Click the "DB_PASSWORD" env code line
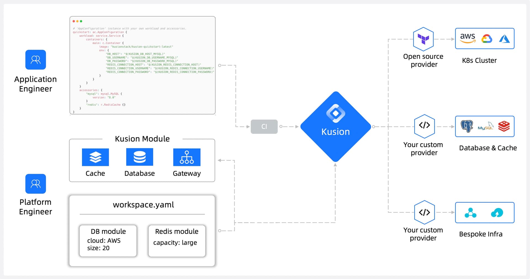Viewport: 530px width, 279px height. [x=142, y=61]
